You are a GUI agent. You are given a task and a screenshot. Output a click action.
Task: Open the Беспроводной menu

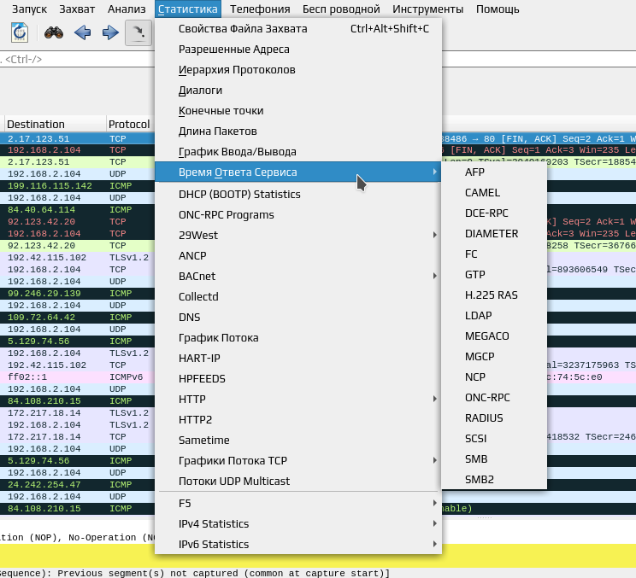click(341, 9)
